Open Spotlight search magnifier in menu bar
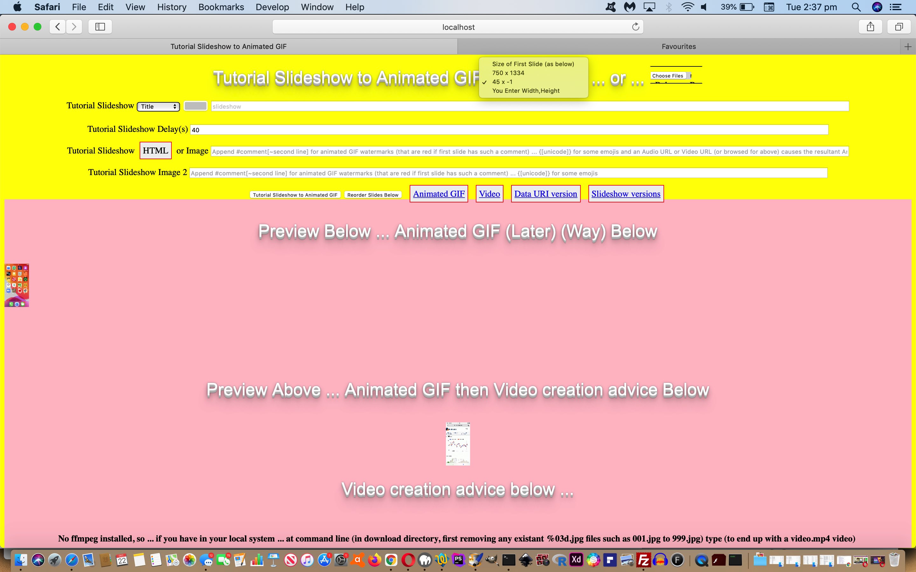 click(856, 7)
